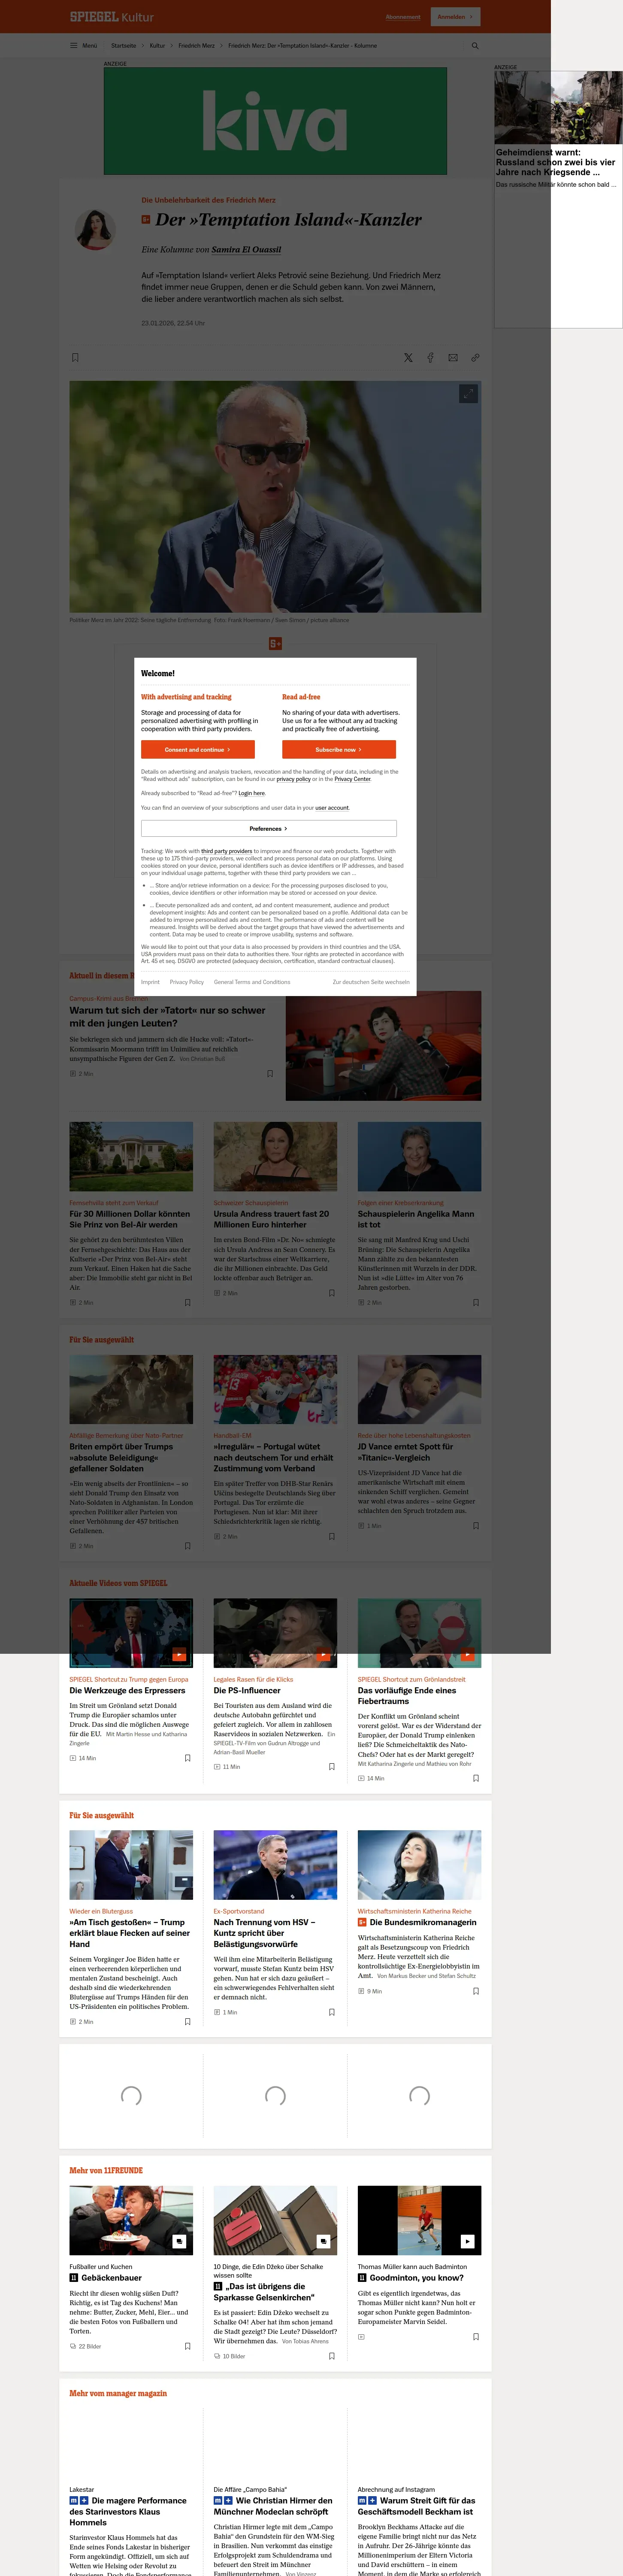
Task: Bookmark the Portugal wütet handball article
Action: [x=332, y=1536]
